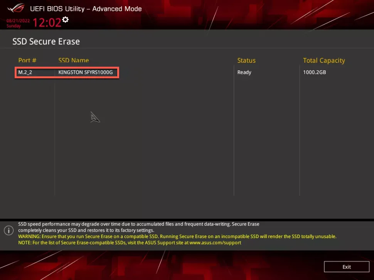Open the settings gear next to the clock
Screen dimensions: 374x280
(66, 20)
